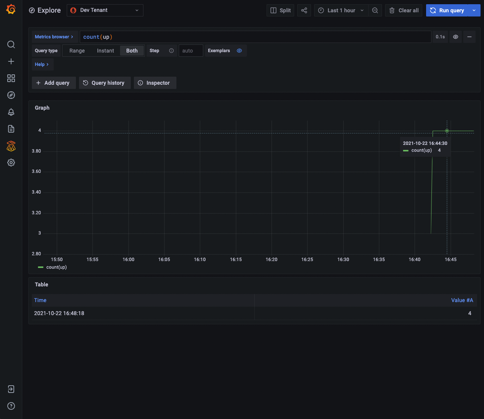
Task: Open the Explore compass icon in sidebar
Action: click(x=11, y=95)
